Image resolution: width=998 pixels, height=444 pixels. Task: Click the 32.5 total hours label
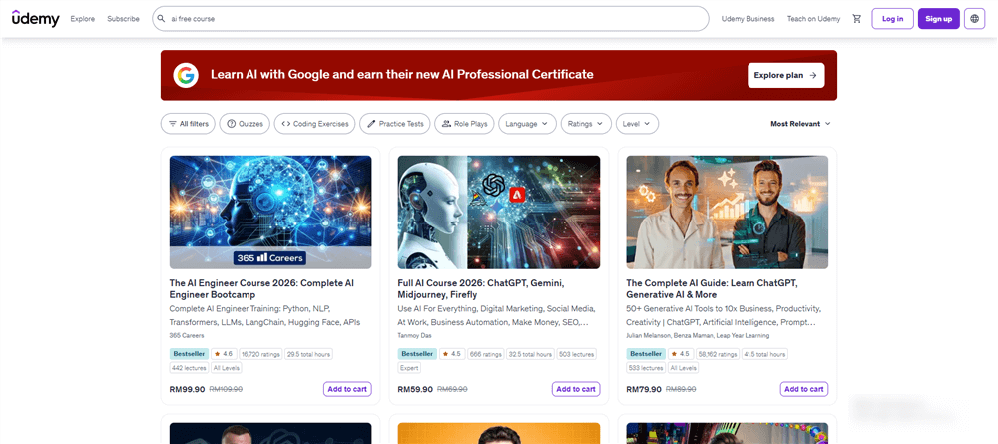click(x=530, y=354)
